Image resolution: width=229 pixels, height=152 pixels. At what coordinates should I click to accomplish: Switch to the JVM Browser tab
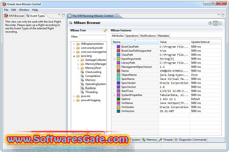pos(14,16)
